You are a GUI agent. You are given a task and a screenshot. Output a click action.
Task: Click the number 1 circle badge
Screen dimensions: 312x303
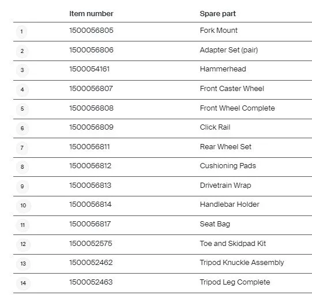click(x=21, y=32)
